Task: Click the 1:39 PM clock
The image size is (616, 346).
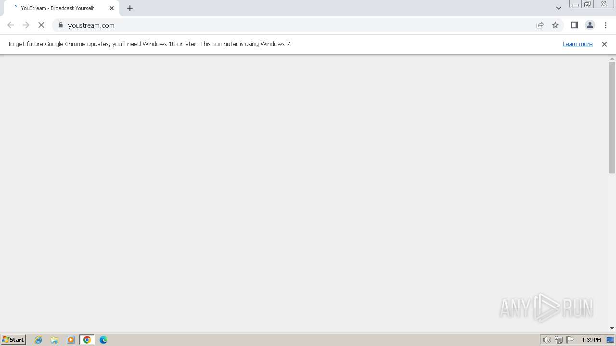Action: (x=591, y=340)
